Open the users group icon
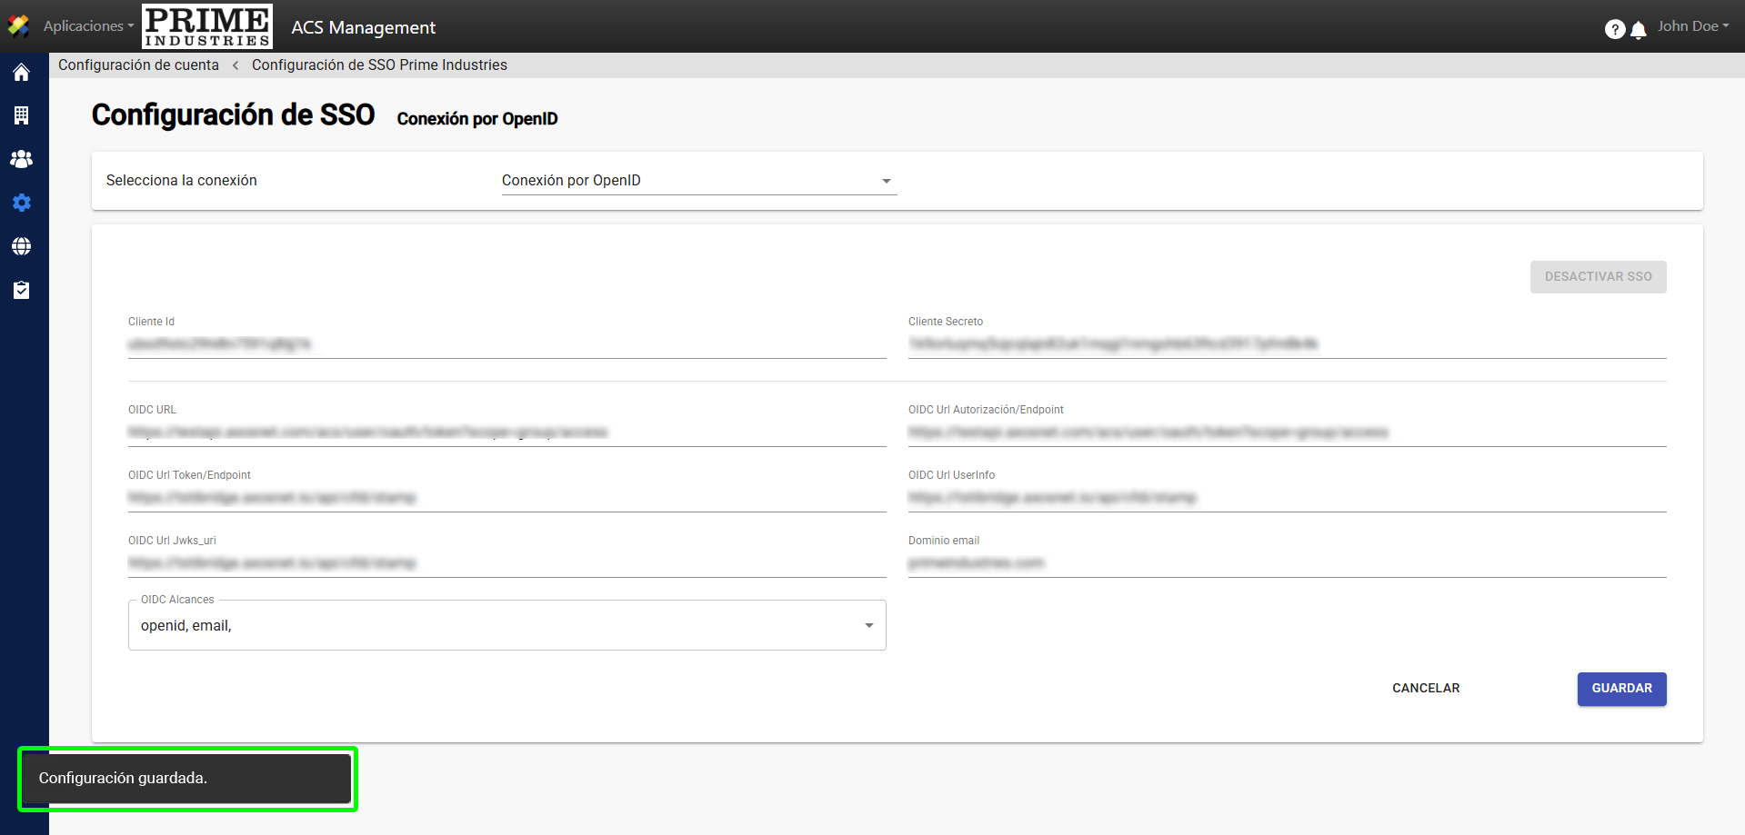Image resolution: width=1745 pixels, height=835 pixels. (x=22, y=159)
